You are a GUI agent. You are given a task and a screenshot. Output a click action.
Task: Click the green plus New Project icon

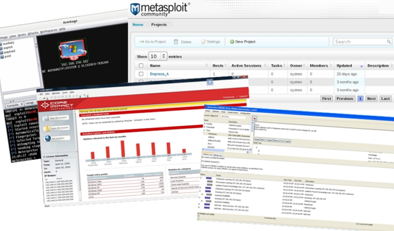(x=232, y=42)
